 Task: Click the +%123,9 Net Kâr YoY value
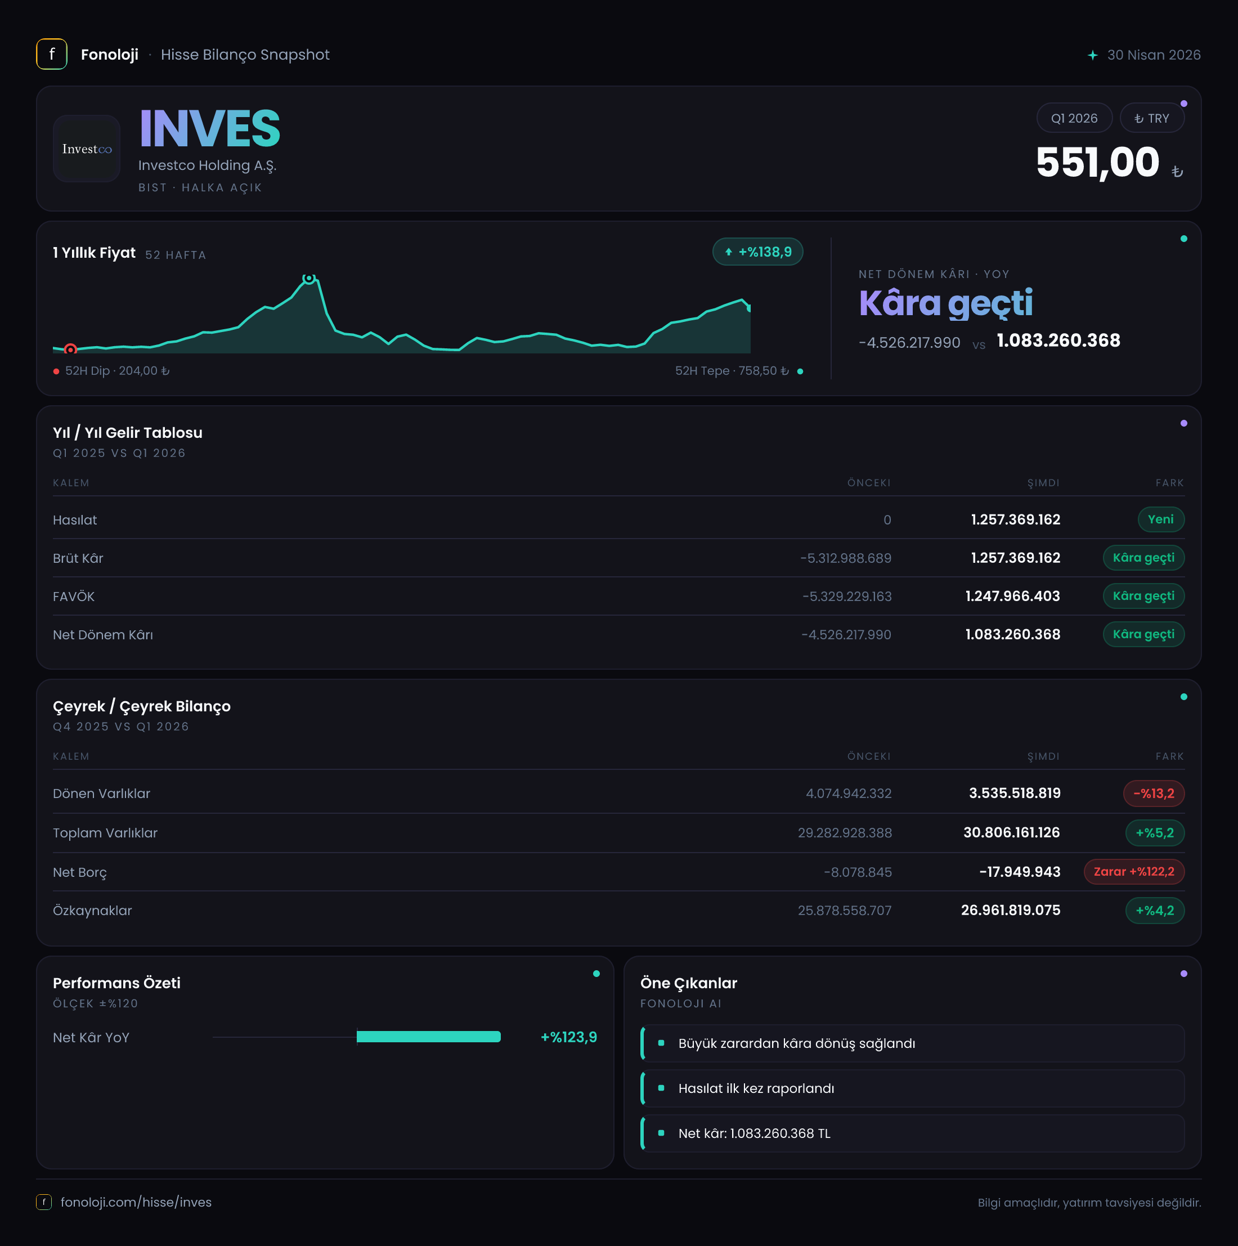pos(569,1037)
